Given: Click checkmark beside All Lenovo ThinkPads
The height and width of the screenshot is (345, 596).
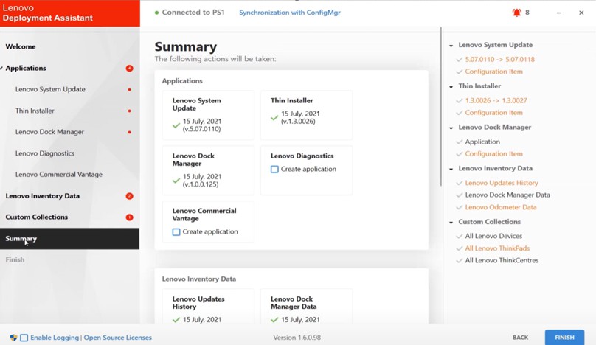Looking at the screenshot, I should tap(459, 248).
